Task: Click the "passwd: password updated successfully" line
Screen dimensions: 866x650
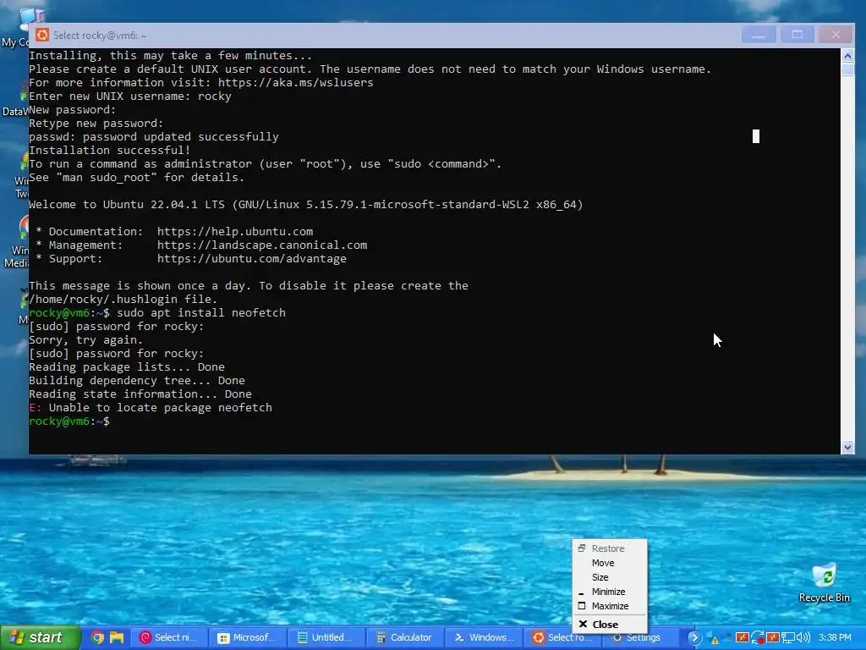Action: point(154,136)
